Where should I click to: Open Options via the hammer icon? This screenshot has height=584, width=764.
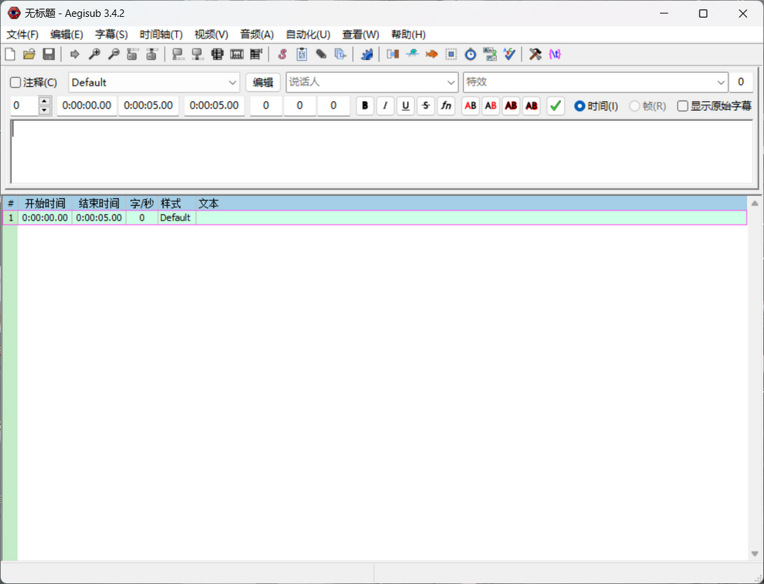pos(536,54)
